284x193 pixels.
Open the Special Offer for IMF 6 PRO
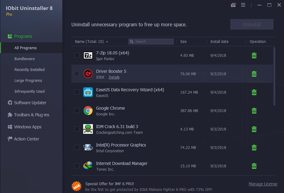click(109, 184)
